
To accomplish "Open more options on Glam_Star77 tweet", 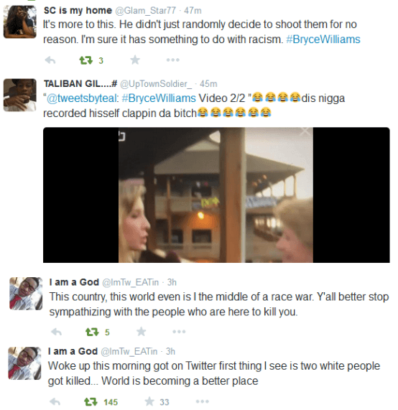I will tap(173, 60).
